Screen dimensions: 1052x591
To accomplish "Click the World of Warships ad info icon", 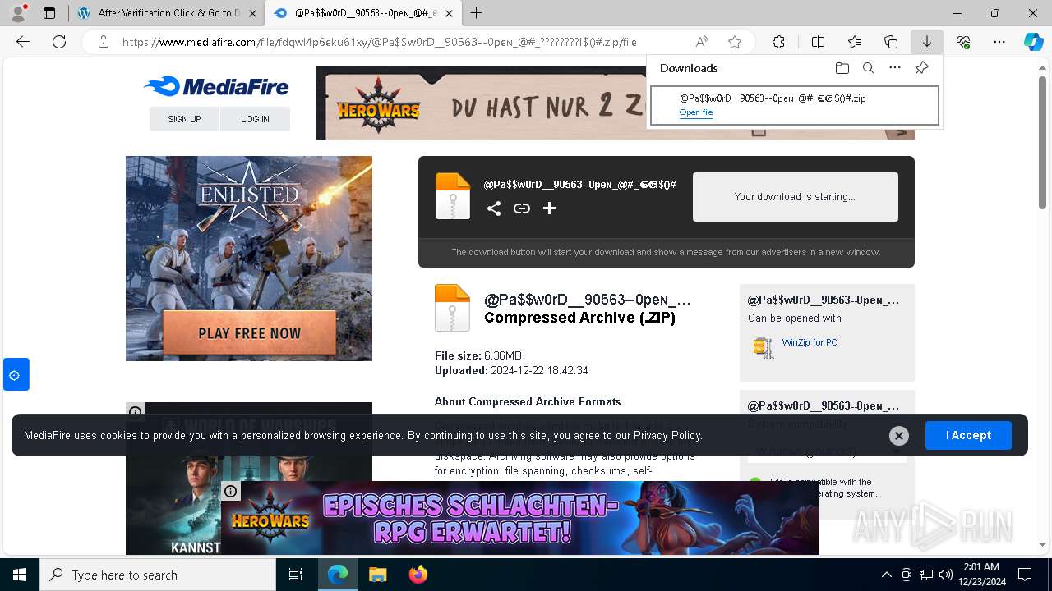I will (x=136, y=410).
